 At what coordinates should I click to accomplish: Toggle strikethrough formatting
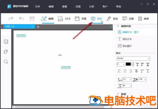[136, 71]
